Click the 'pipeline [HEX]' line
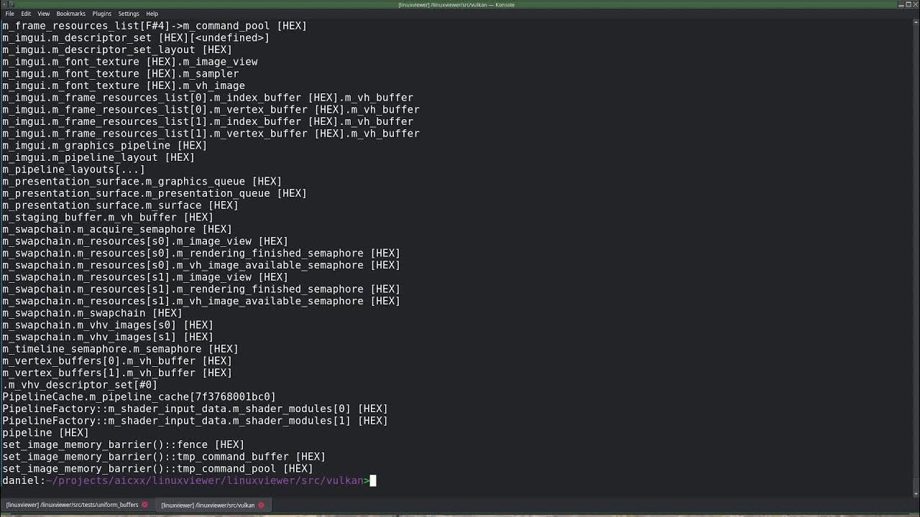The image size is (920, 517). coord(45,432)
